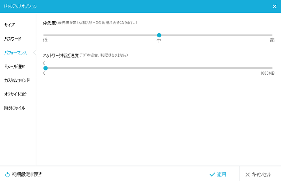The height and width of the screenshot is (181, 281).
Task: Go to the カスタムコマンド tab
Action: pyautogui.click(x=17, y=80)
